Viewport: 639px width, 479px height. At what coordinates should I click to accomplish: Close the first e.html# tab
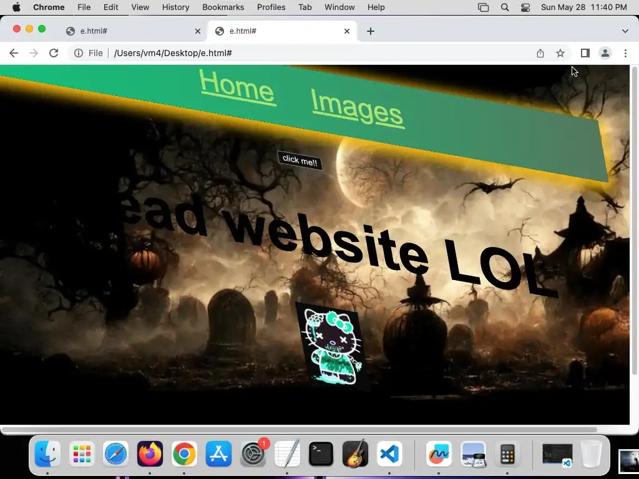point(198,31)
